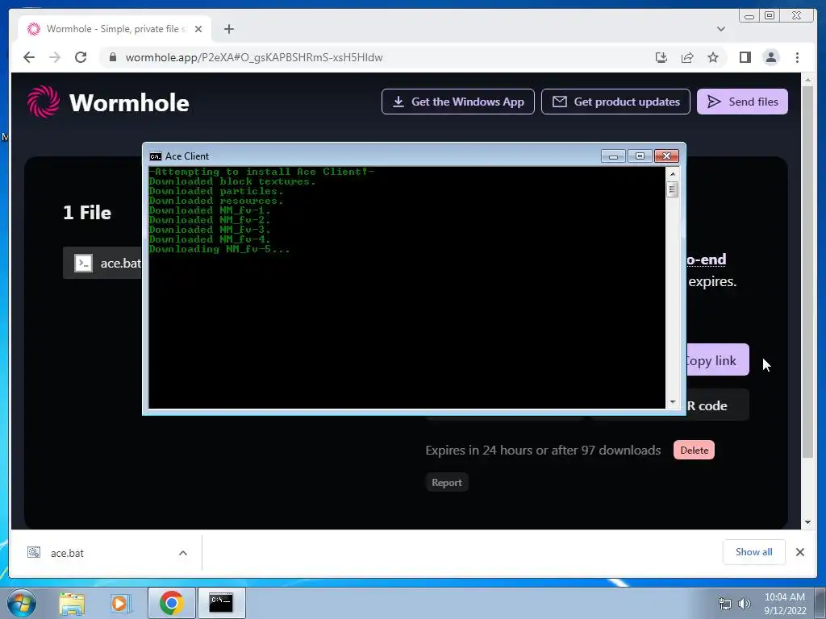The width and height of the screenshot is (826, 619).
Task: Open Chrome profile avatar
Action: (770, 57)
